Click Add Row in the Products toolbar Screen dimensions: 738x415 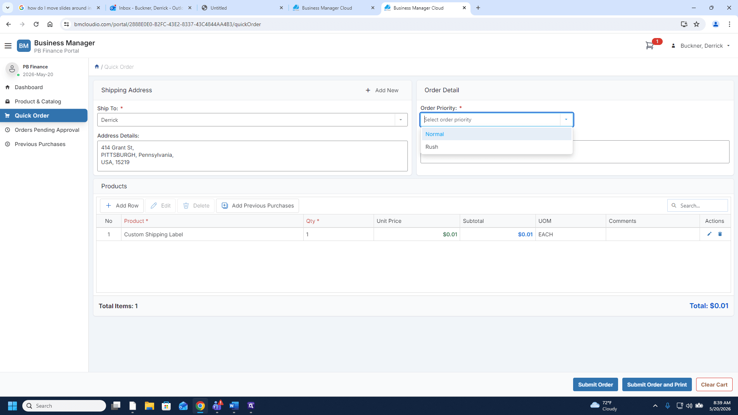point(122,206)
